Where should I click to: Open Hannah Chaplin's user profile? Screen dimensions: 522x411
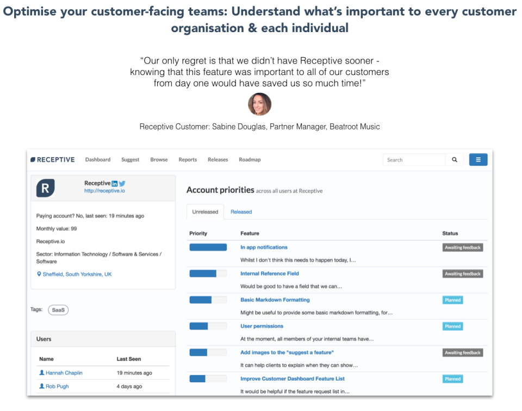click(64, 373)
